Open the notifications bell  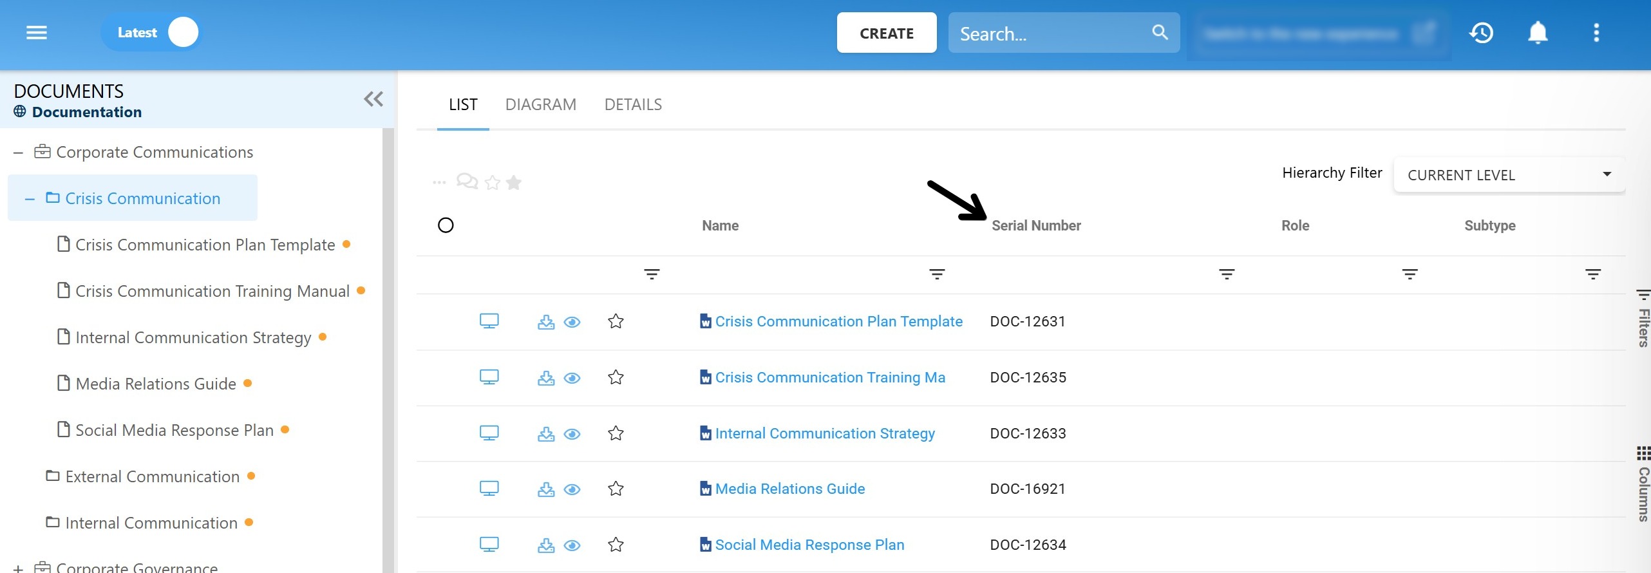click(1538, 33)
